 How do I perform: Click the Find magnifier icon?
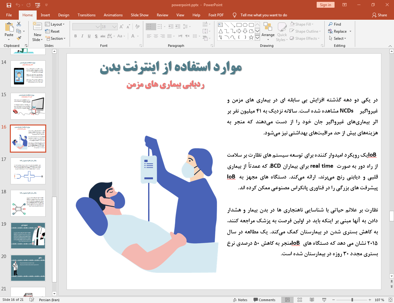point(331,24)
